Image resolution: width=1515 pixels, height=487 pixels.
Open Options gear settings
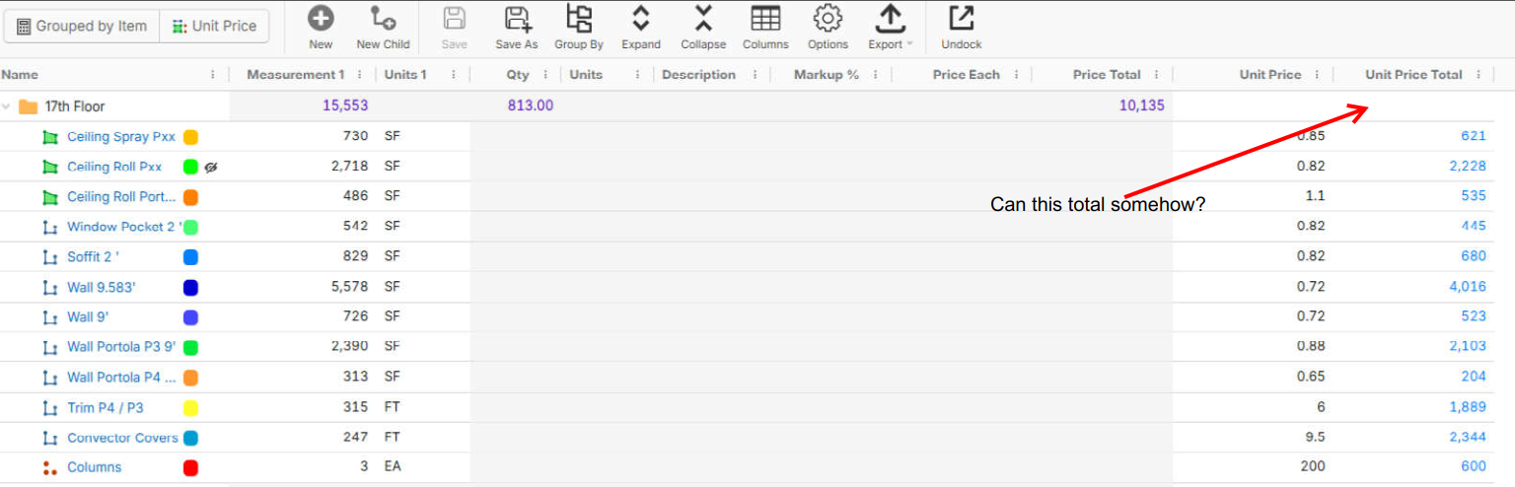click(x=828, y=19)
